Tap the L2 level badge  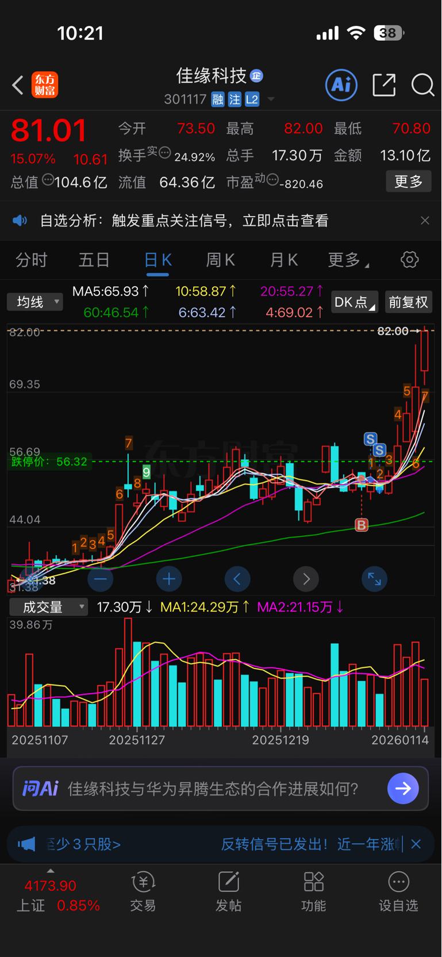pos(252,99)
